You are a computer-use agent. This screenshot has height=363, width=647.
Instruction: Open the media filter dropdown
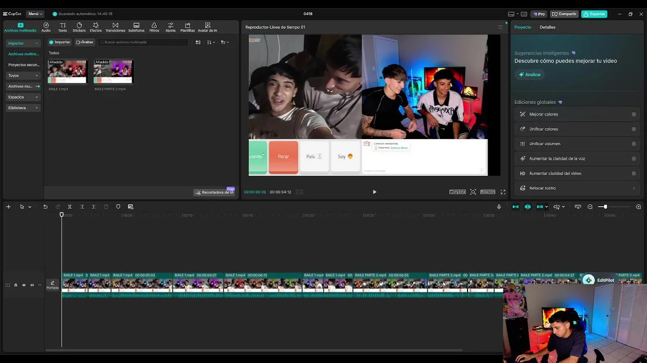[x=224, y=42]
